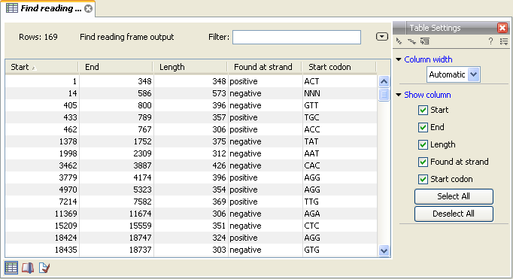Screen dimensions: 513x279
Task: Open the history book icon
Action: click(28, 268)
